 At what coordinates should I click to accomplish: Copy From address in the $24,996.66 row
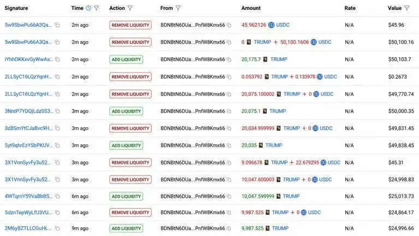[x=229, y=228]
